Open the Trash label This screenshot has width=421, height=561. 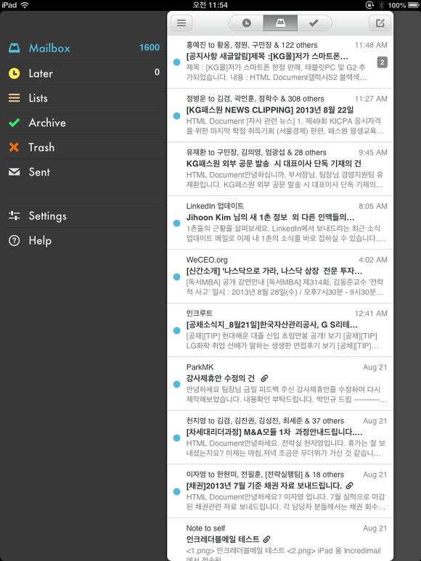(x=41, y=147)
